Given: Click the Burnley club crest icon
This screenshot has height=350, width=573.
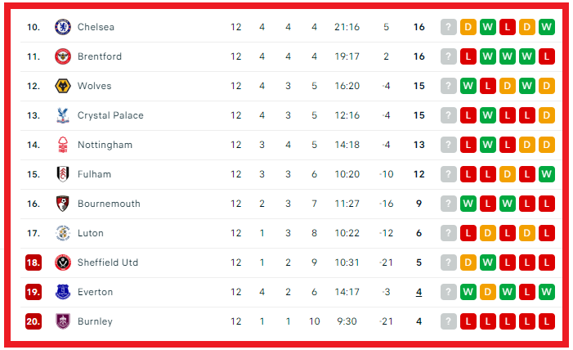Looking at the screenshot, I should click(63, 321).
